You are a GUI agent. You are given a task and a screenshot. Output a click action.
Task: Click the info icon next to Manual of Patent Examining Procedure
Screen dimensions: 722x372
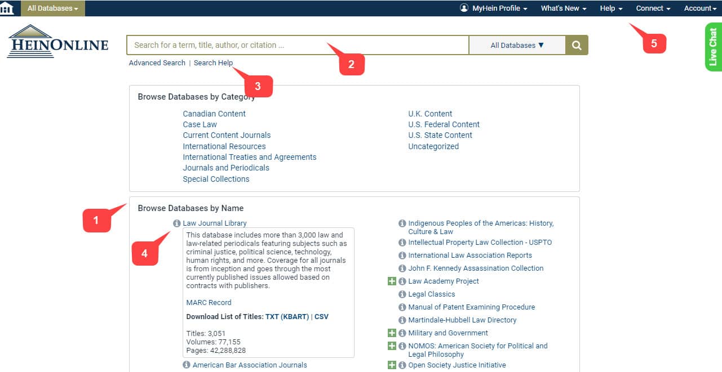402,307
